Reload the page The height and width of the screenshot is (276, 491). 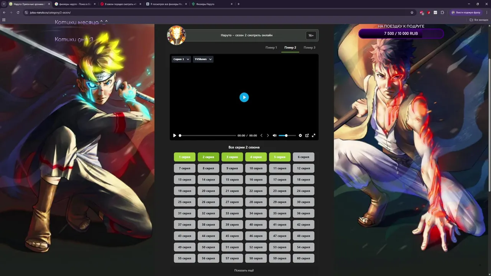pos(18,12)
